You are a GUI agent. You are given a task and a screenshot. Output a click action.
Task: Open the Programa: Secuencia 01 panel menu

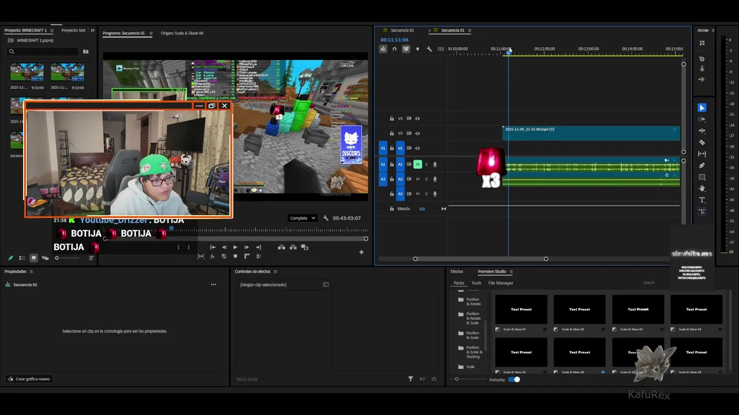(x=151, y=33)
